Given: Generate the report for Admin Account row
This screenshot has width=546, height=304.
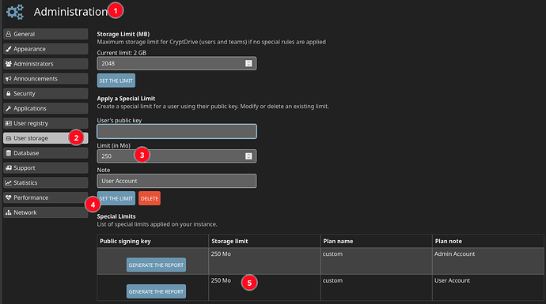Looking at the screenshot, I should click(156, 265).
